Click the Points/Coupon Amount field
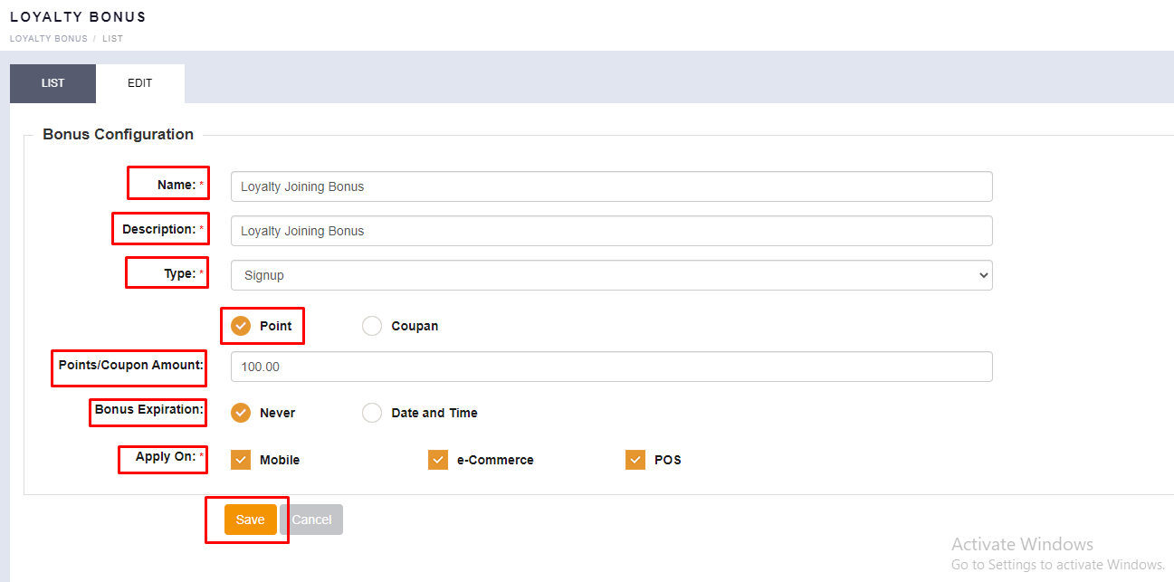 pyautogui.click(x=611, y=367)
